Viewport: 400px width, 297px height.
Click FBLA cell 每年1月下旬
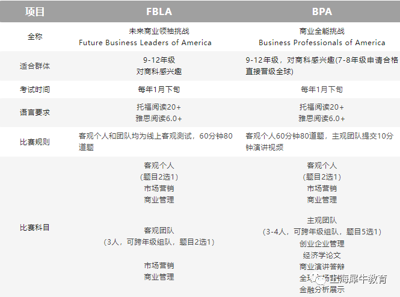[x=159, y=89]
